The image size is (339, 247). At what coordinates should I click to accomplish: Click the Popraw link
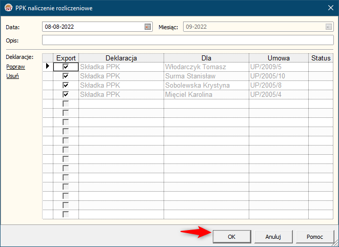click(x=15, y=67)
